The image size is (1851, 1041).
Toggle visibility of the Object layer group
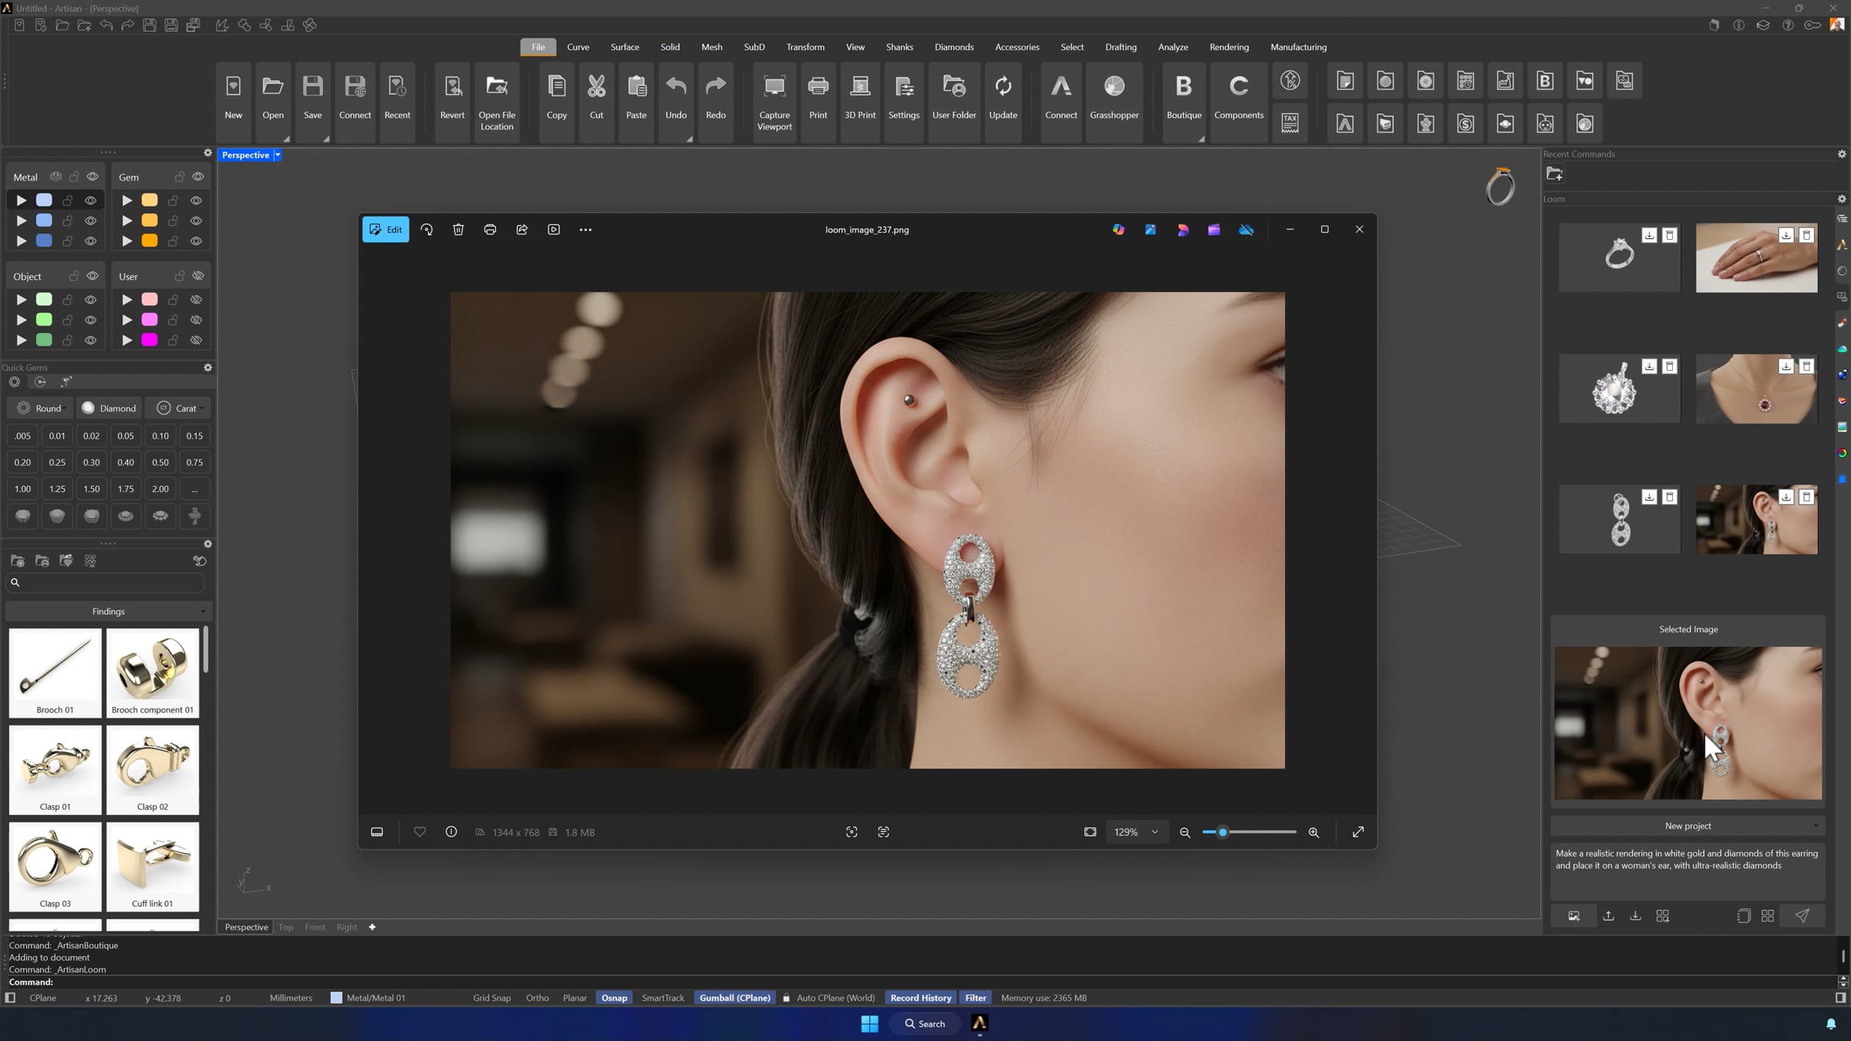tap(93, 276)
